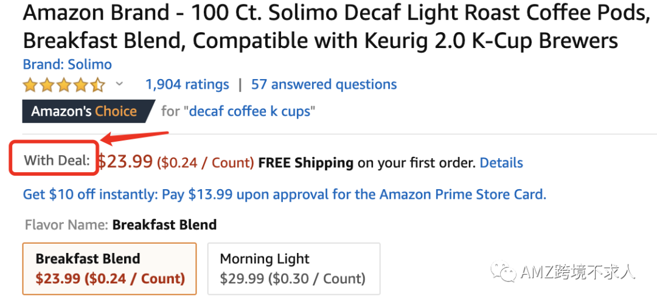The image size is (657, 301).
Task: Click the FREE Shipping text
Action: pos(306,162)
